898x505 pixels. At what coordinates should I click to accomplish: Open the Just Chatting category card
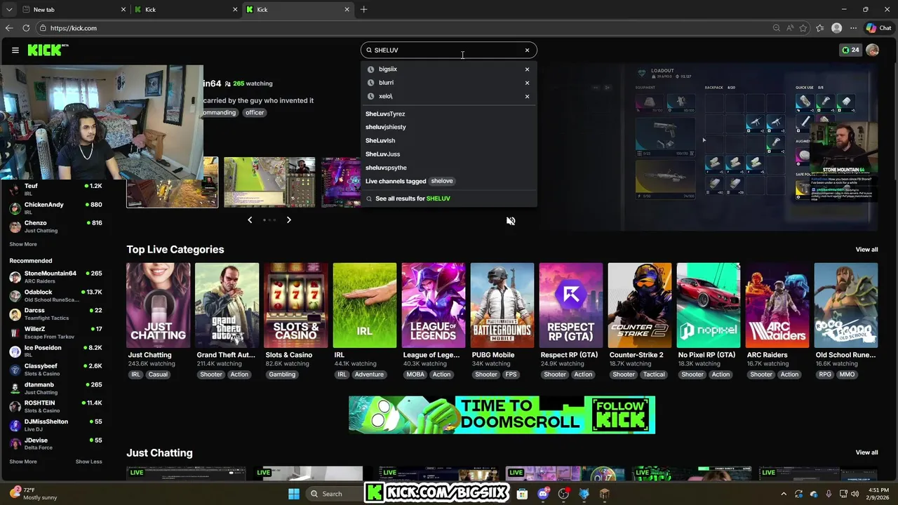pos(158,305)
